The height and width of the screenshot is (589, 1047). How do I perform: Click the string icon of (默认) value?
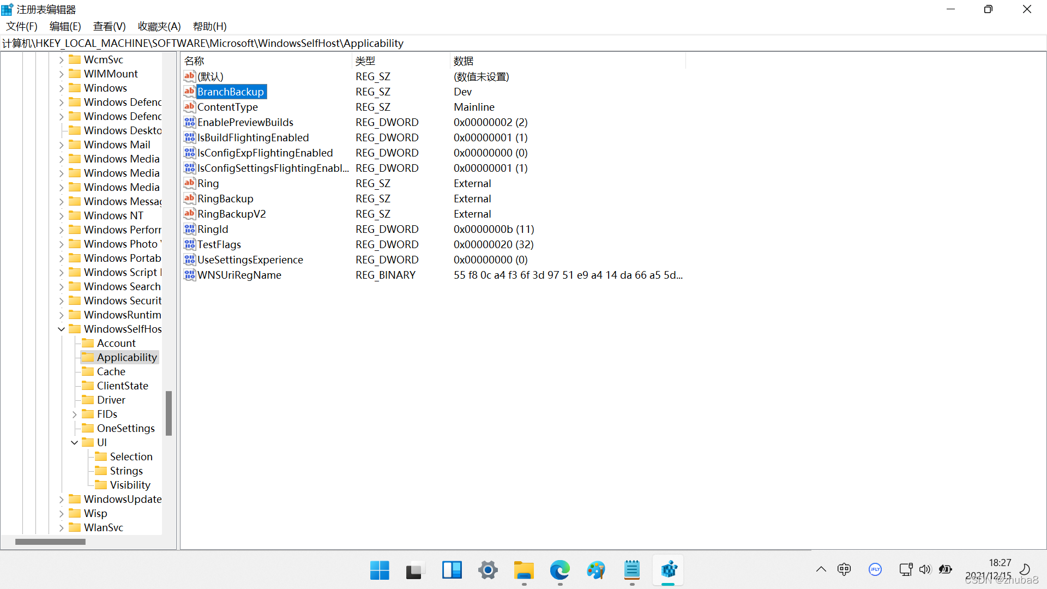[x=189, y=76]
